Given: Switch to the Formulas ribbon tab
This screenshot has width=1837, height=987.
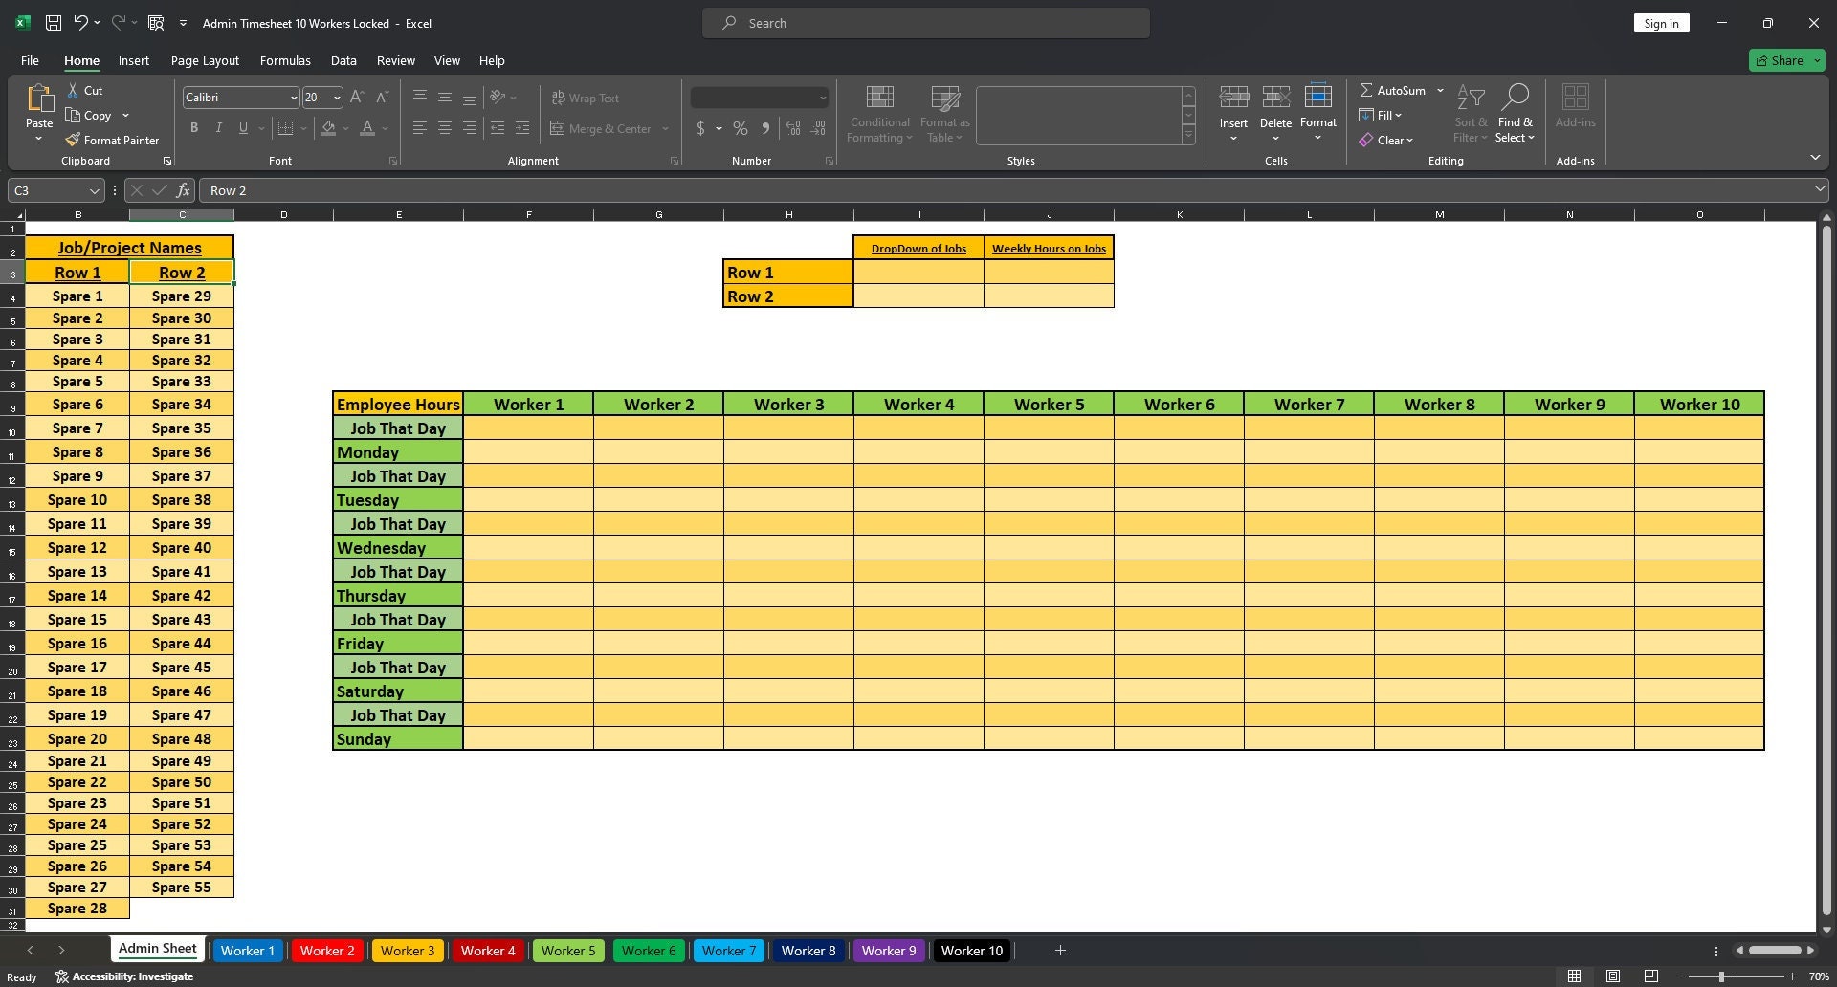Looking at the screenshot, I should point(284,60).
